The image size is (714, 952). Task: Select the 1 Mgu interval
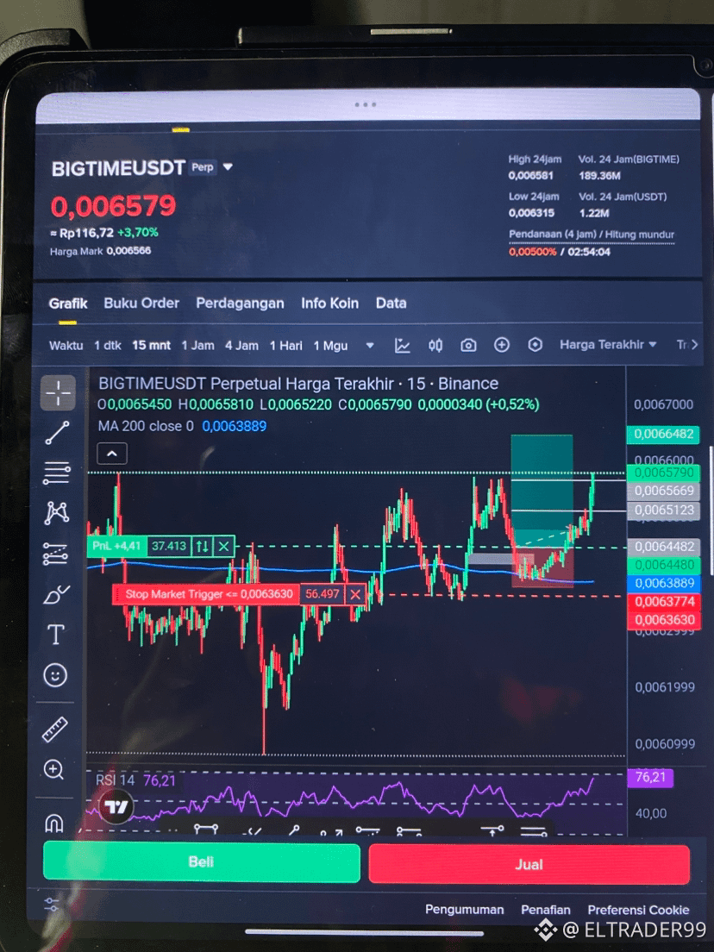click(x=330, y=346)
